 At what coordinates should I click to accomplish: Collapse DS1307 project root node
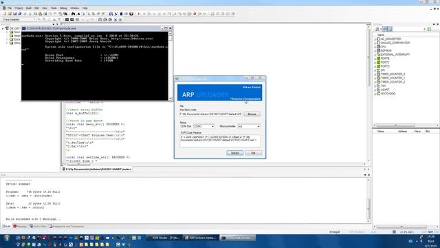(3, 28)
